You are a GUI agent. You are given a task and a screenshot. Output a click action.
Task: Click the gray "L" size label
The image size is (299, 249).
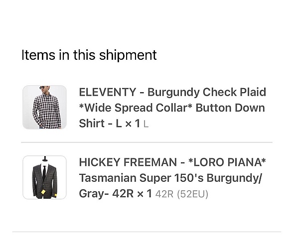[146, 124]
